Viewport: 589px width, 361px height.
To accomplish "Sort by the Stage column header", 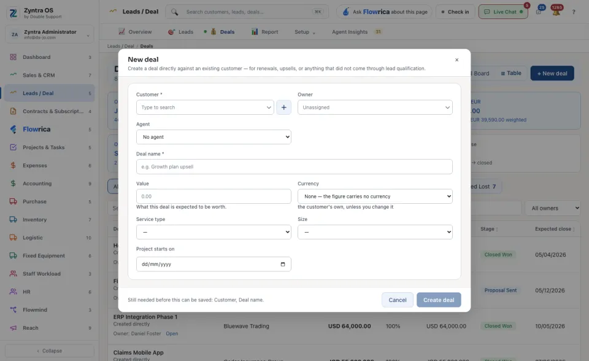I will click(x=489, y=229).
